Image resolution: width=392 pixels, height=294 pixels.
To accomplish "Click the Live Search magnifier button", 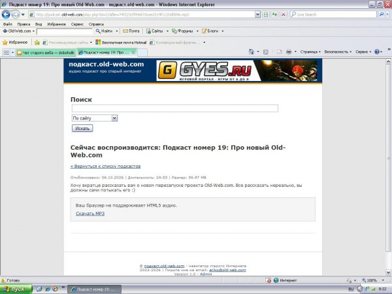I will tap(382, 14).
